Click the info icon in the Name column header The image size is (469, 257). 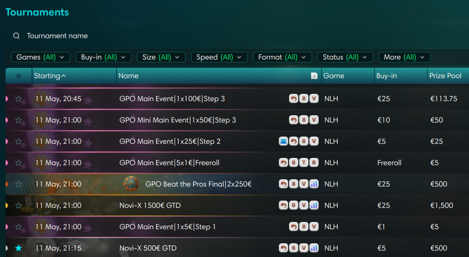point(314,76)
